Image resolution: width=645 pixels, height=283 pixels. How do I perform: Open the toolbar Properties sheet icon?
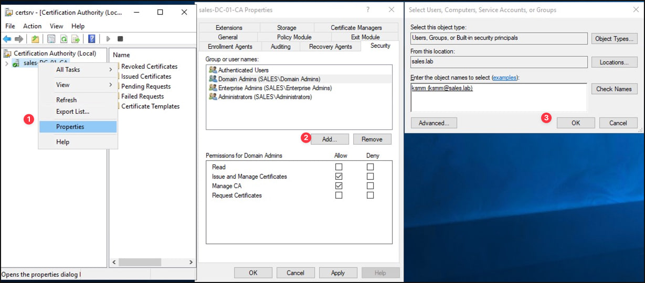[x=51, y=39]
